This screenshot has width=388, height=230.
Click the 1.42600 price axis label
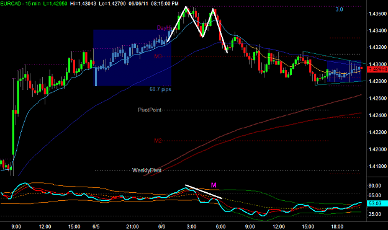(377, 99)
